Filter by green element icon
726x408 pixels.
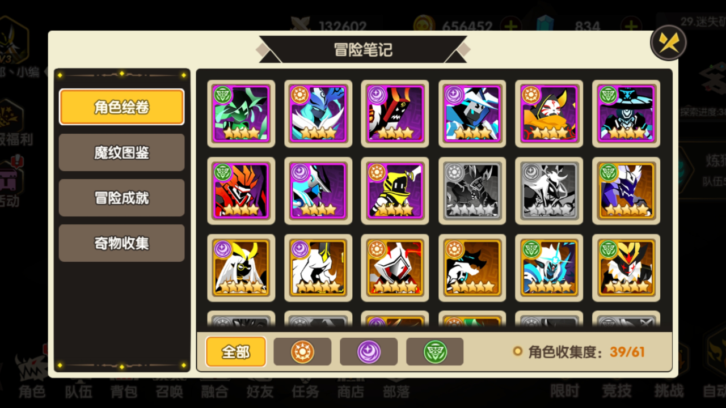pos(435,352)
